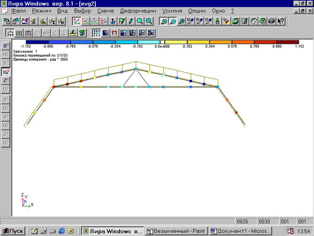This screenshot has width=314, height=236.
Task: Open the Схема menu
Action: point(106,11)
